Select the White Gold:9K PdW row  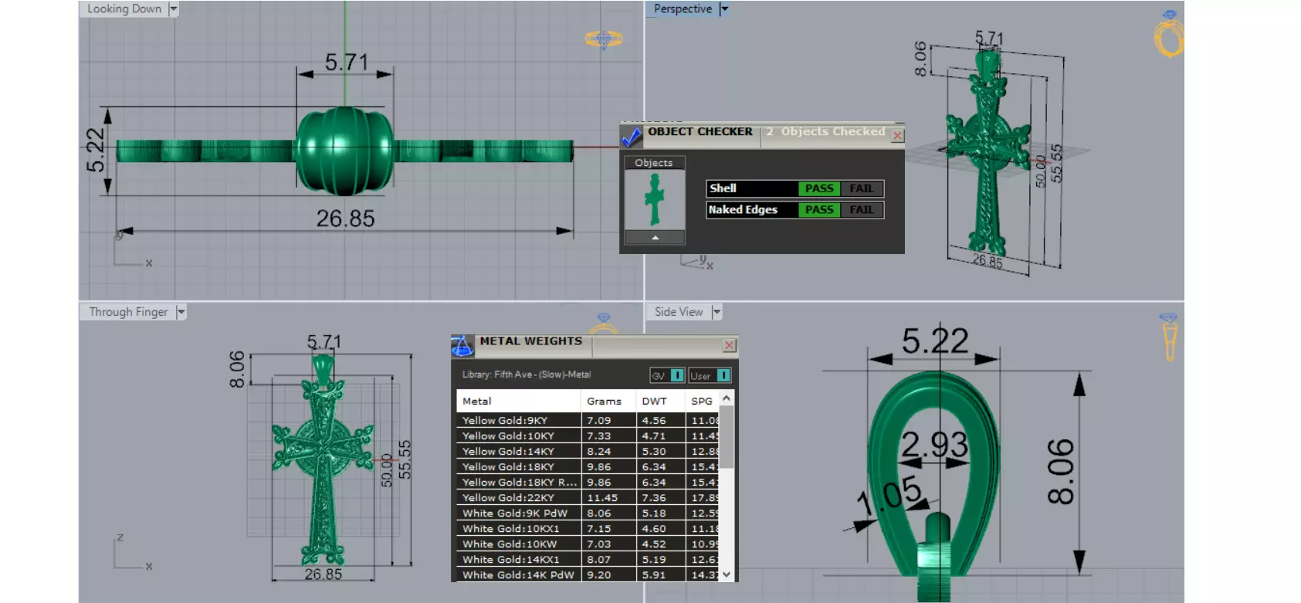point(588,513)
